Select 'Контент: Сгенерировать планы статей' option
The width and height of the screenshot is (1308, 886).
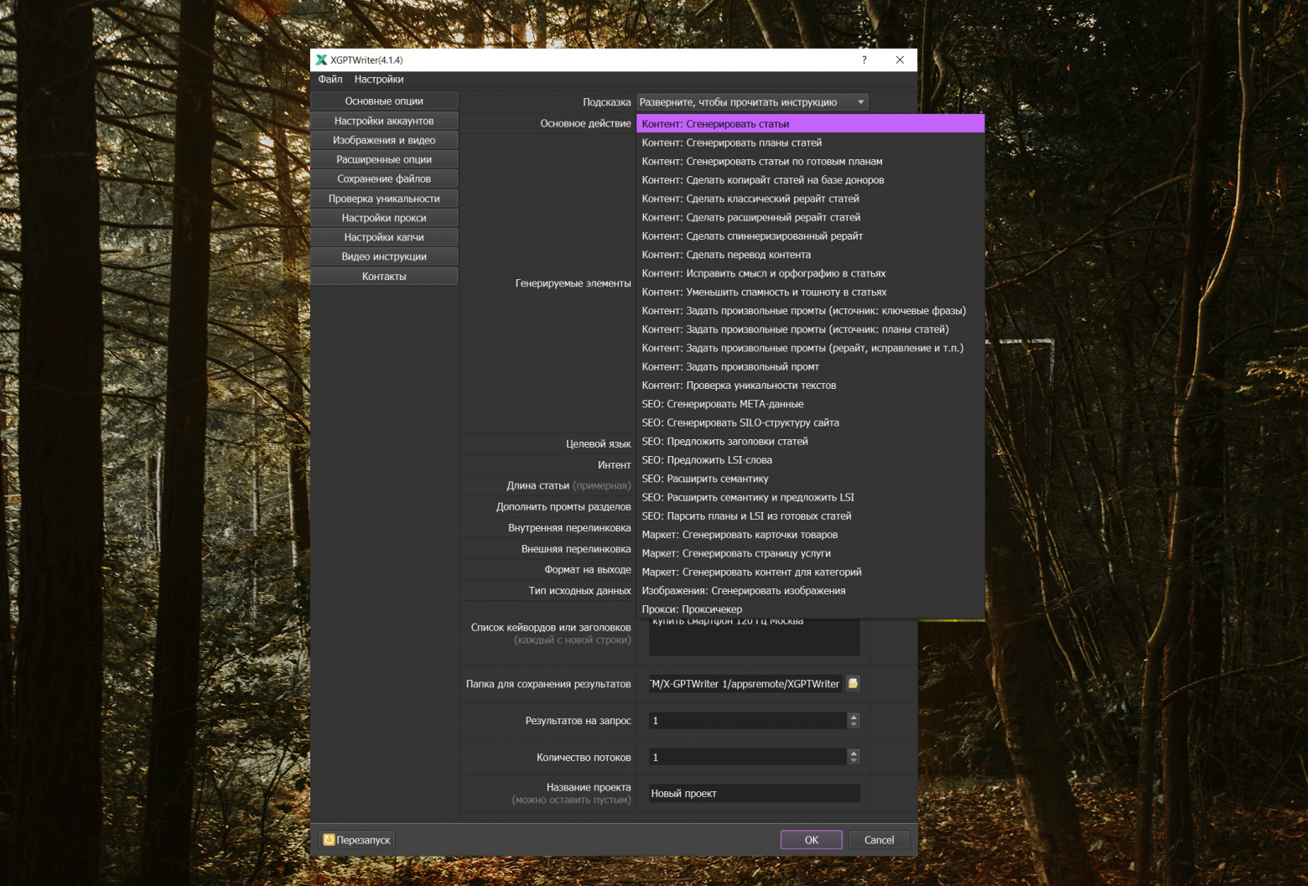tap(731, 142)
